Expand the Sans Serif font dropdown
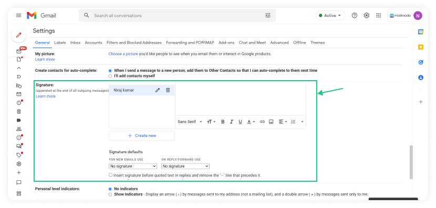Viewport: 436px width, 208px height. tap(190, 122)
